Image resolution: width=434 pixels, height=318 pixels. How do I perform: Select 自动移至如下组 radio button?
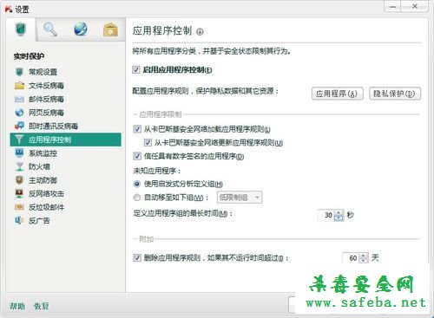137,198
